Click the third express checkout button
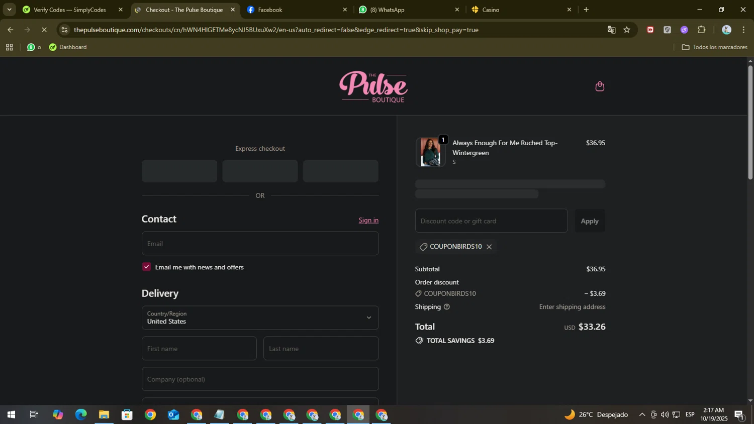 pos(341,171)
